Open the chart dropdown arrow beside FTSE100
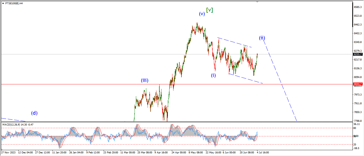The image size is (364, 156). pyautogui.click(x=3, y=3)
